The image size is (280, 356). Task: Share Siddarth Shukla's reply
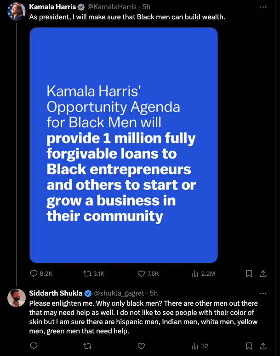(x=263, y=346)
